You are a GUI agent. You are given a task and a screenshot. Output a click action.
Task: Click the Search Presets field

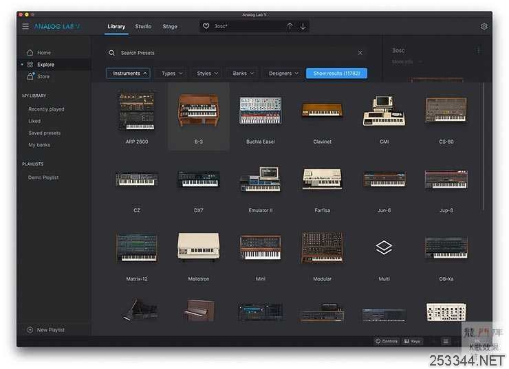[x=235, y=52]
